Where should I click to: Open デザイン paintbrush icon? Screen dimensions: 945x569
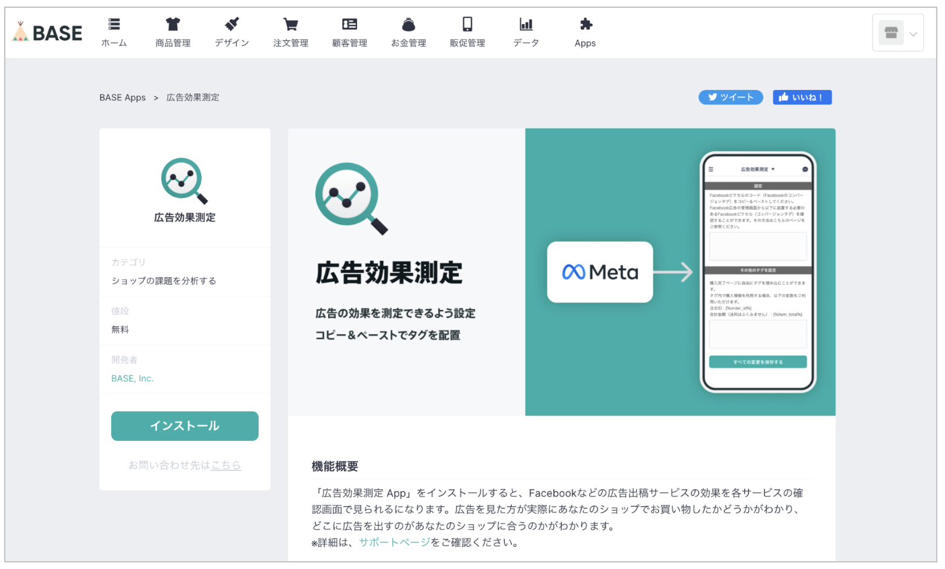tap(232, 24)
